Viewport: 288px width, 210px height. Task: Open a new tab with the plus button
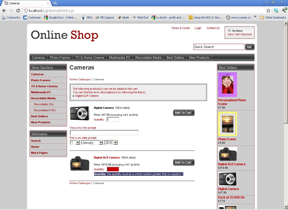point(55,3)
